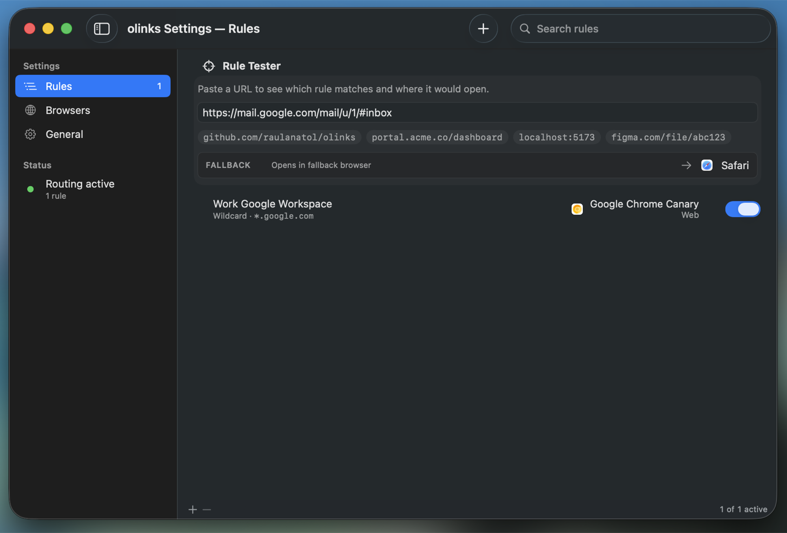Click the Google Chrome Canary icon
This screenshot has width=787, height=533.
pyautogui.click(x=577, y=209)
